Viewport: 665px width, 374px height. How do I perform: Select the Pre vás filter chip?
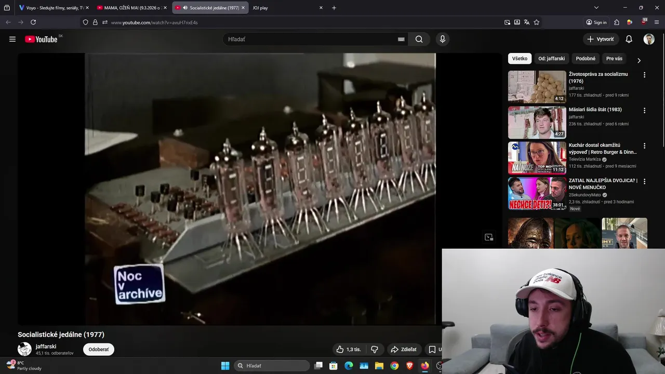pos(614,59)
